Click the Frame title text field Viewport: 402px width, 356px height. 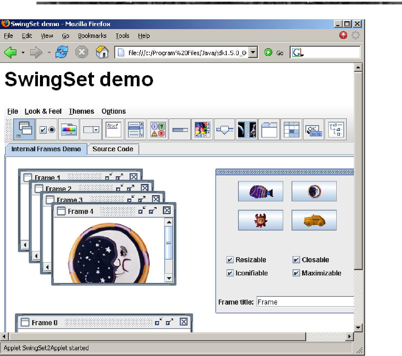click(305, 302)
